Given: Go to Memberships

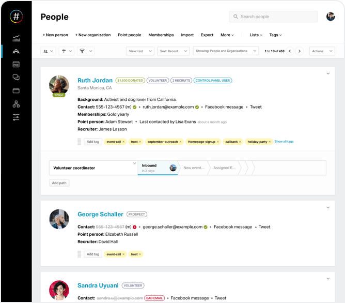Looking at the screenshot, I should point(161,35).
